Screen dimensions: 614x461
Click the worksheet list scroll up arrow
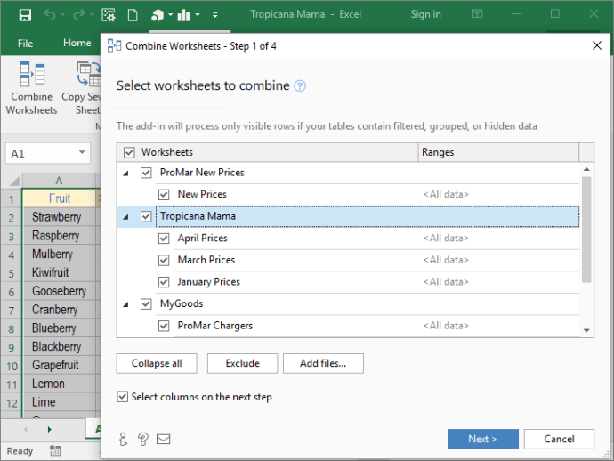pyautogui.click(x=586, y=169)
